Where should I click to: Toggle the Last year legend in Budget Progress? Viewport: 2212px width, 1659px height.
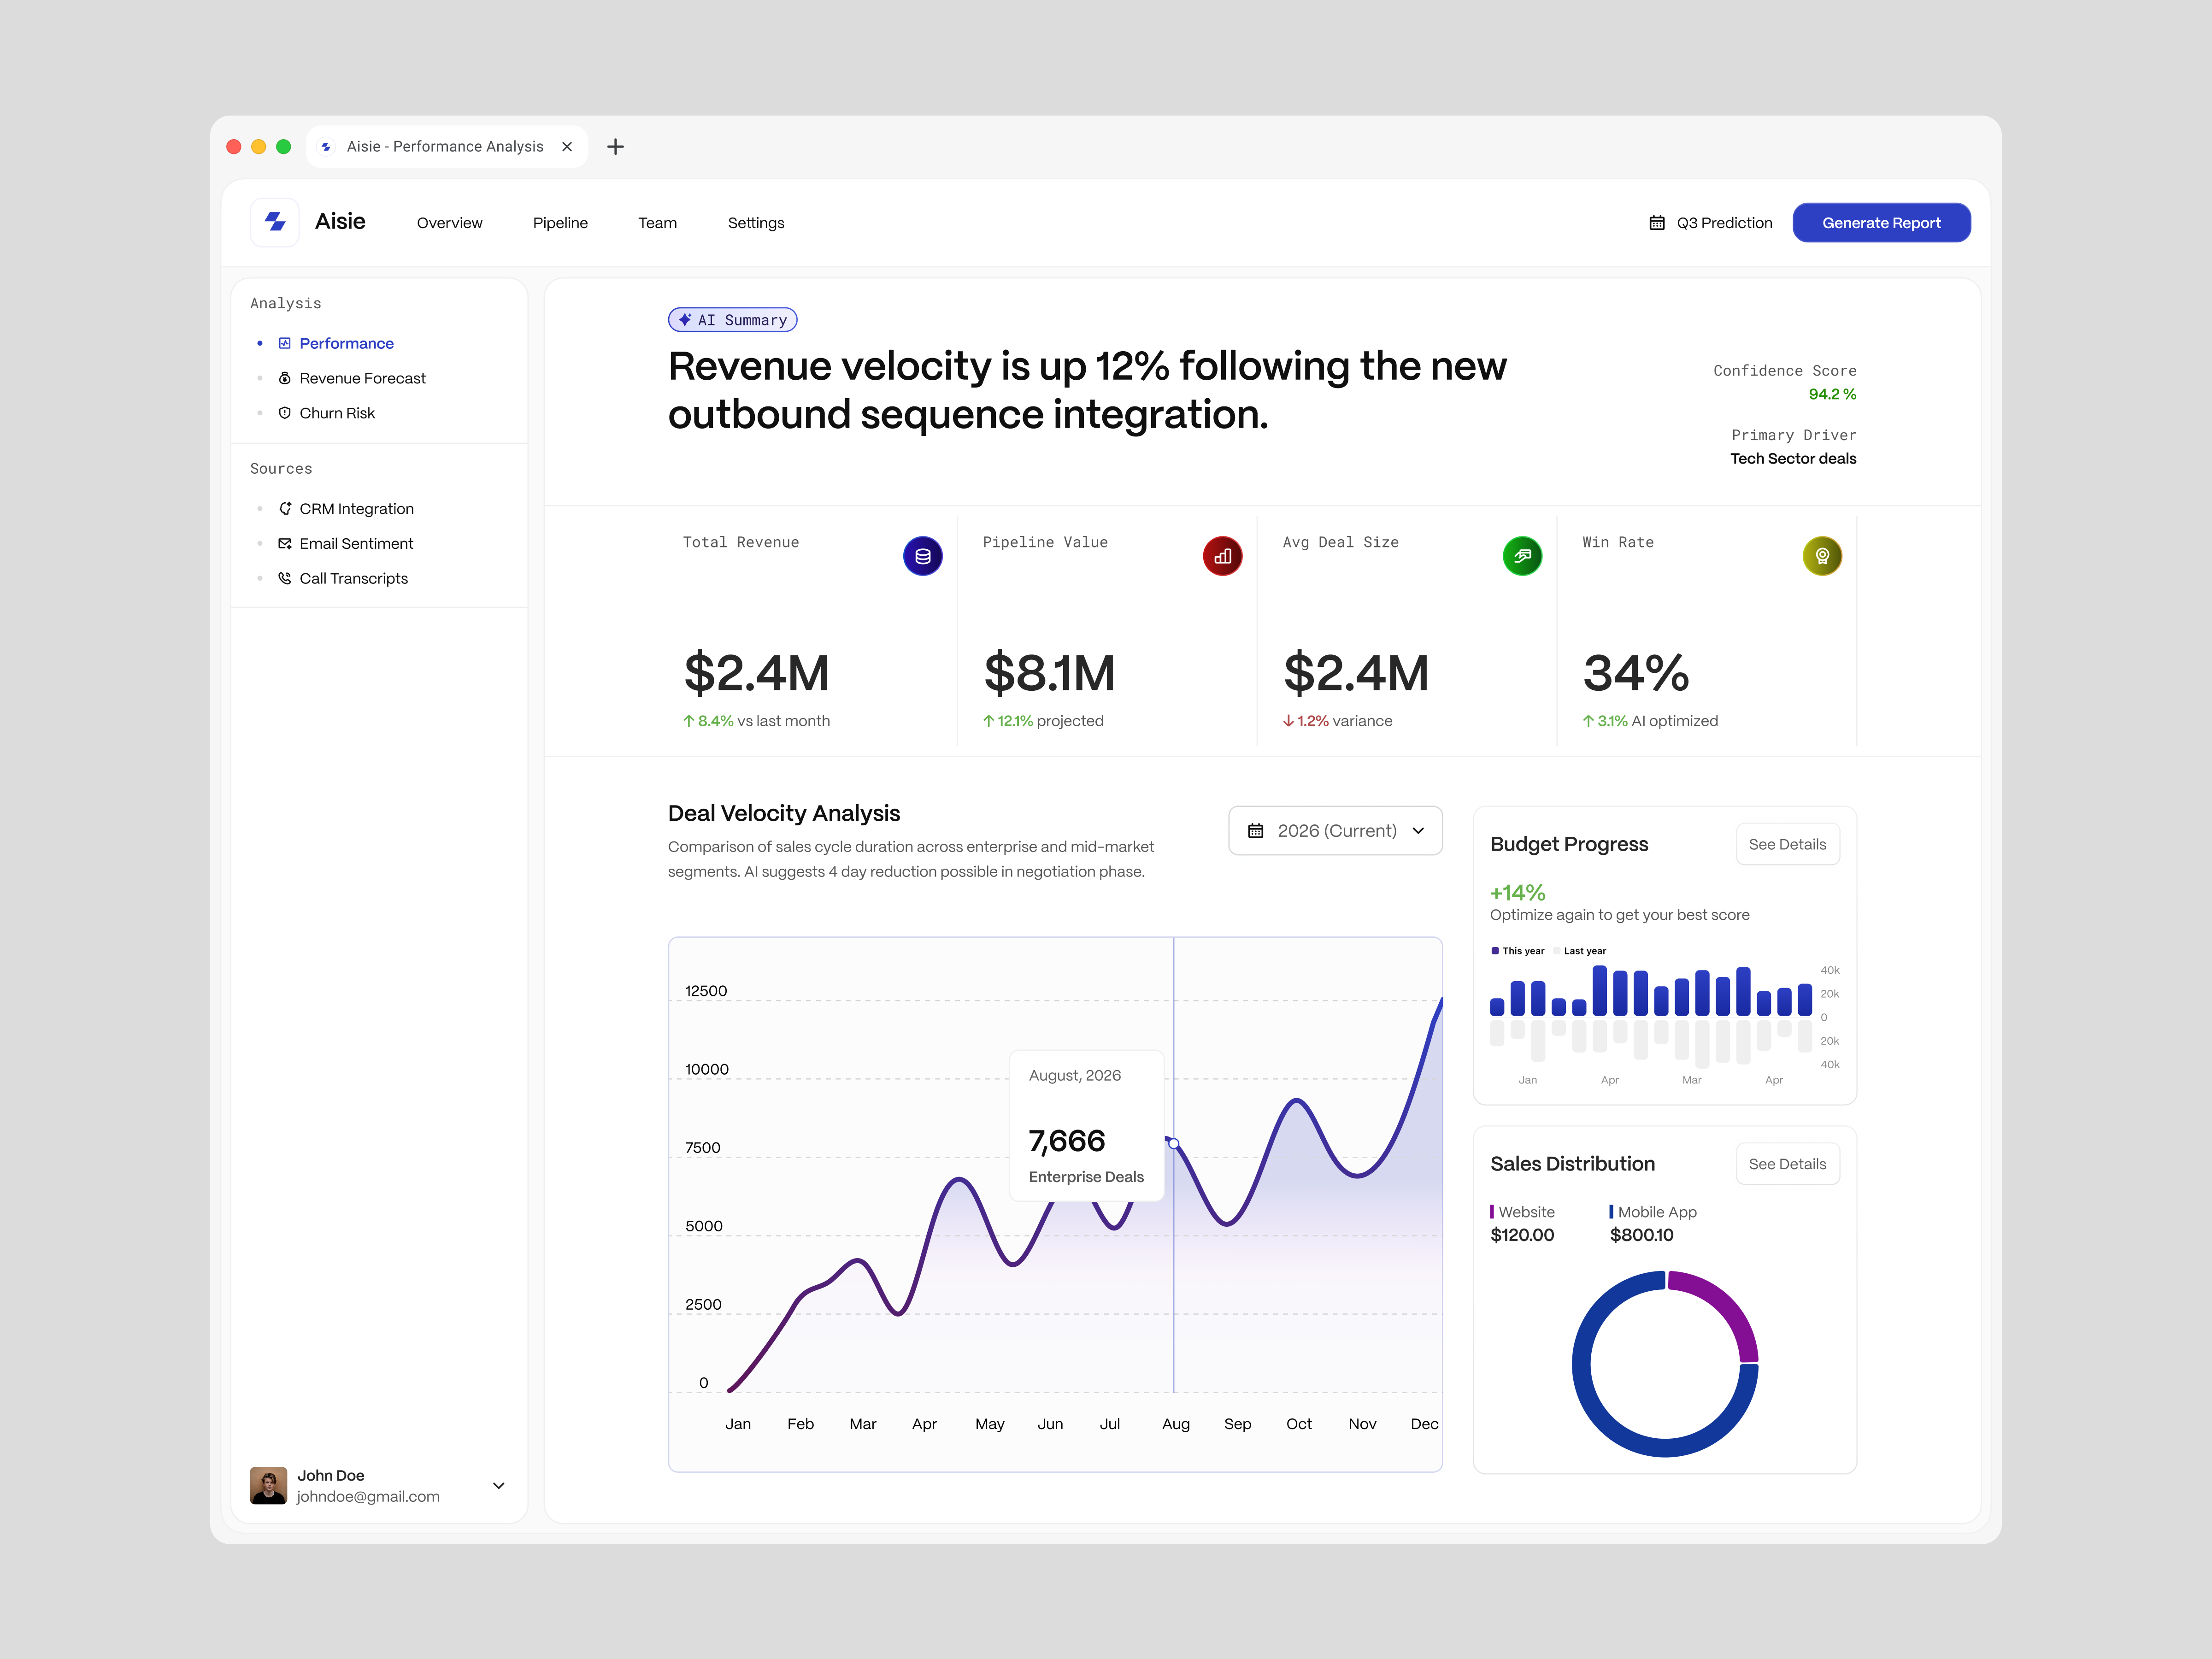pyautogui.click(x=1580, y=951)
